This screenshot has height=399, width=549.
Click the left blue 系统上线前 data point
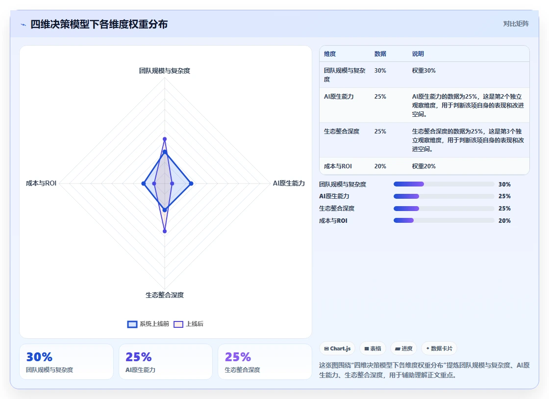click(143, 184)
